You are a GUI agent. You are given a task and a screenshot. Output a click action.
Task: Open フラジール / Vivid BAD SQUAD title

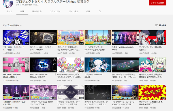point(94,76)
